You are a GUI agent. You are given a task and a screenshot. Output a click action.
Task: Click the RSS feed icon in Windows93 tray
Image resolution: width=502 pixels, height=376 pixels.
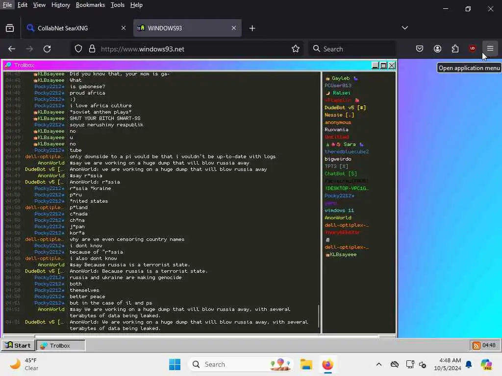coord(476,345)
